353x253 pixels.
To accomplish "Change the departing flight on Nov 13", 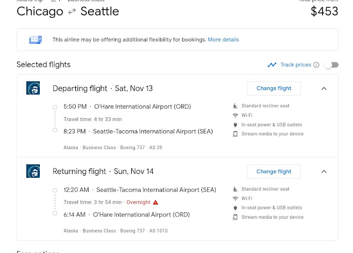I will [273, 88].
